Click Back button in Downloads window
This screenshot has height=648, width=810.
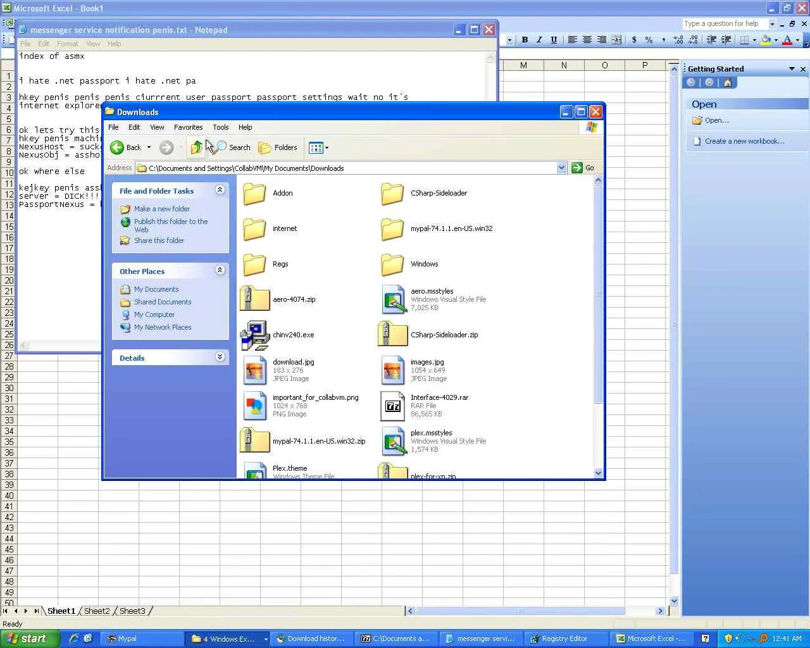point(125,147)
